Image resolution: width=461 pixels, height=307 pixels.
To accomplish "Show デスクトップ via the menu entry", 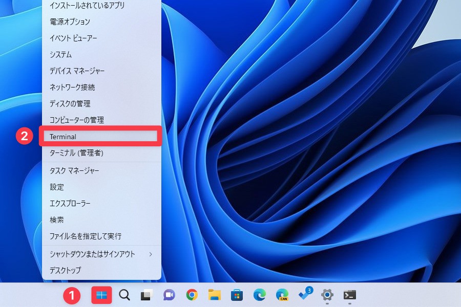I will 102,270.
